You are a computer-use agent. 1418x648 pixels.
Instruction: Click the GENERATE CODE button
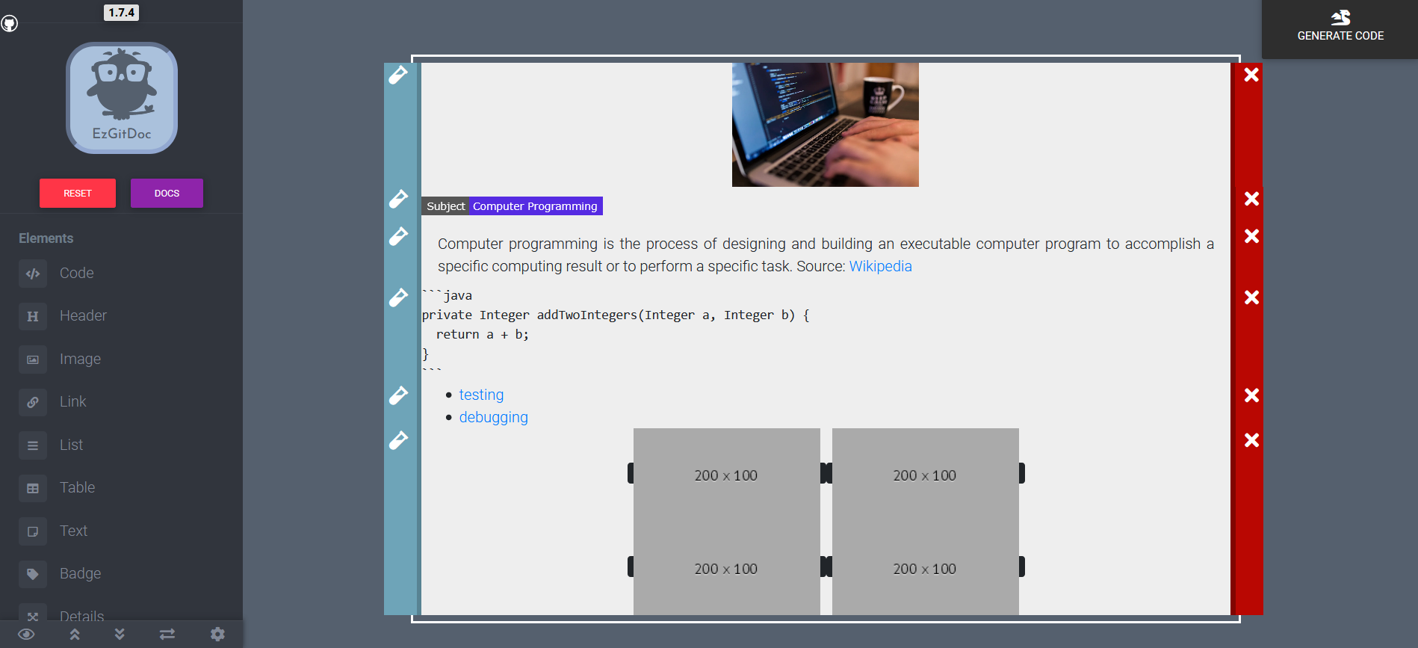(1340, 29)
